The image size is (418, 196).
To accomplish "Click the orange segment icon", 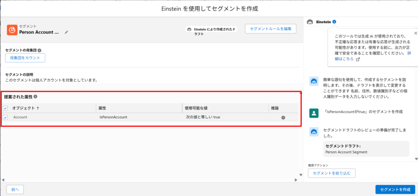I will (12, 30).
